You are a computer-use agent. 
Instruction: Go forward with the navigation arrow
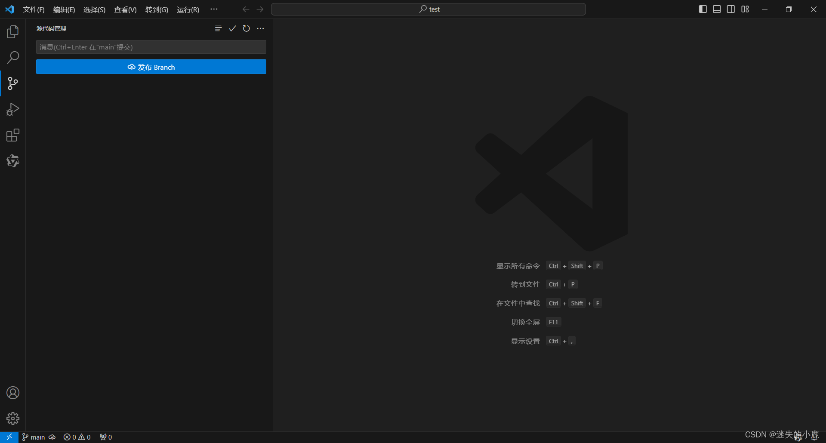point(260,9)
